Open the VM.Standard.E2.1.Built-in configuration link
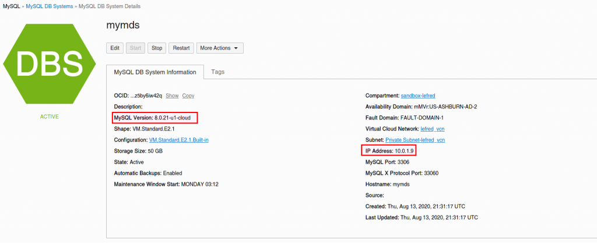Image resolution: width=597 pixels, height=243 pixels. [x=178, y=140]
